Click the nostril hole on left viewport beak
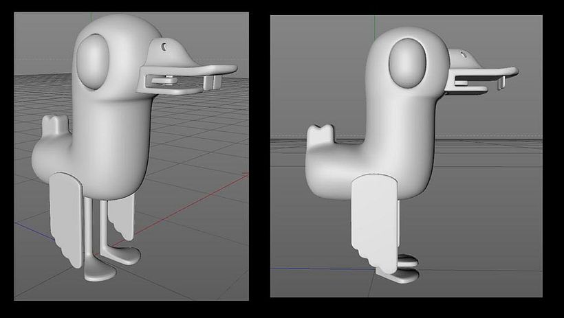The width and height of the screenshot is (564, 318). pyautogui.click(x=164, y=47)
